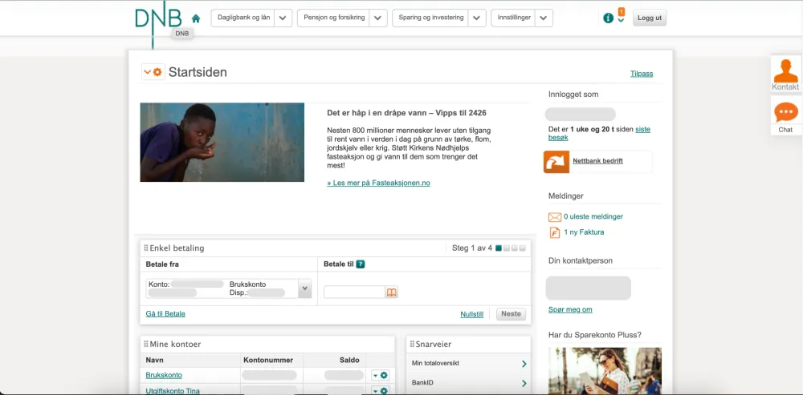Click into the Betale til input field

click(x=353, y=292)
